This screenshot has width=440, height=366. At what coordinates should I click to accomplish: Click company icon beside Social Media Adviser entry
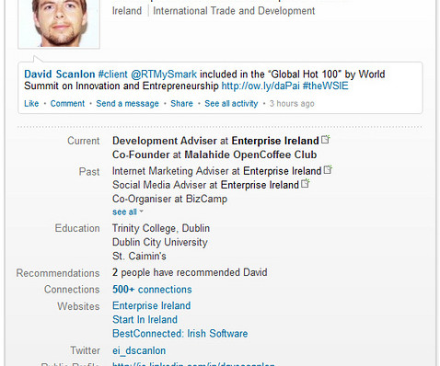coord(306,183)
